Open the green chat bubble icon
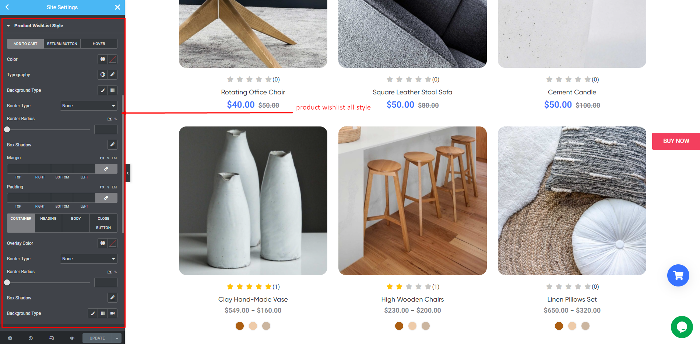The image size is (700, 344). pos(682,327)
